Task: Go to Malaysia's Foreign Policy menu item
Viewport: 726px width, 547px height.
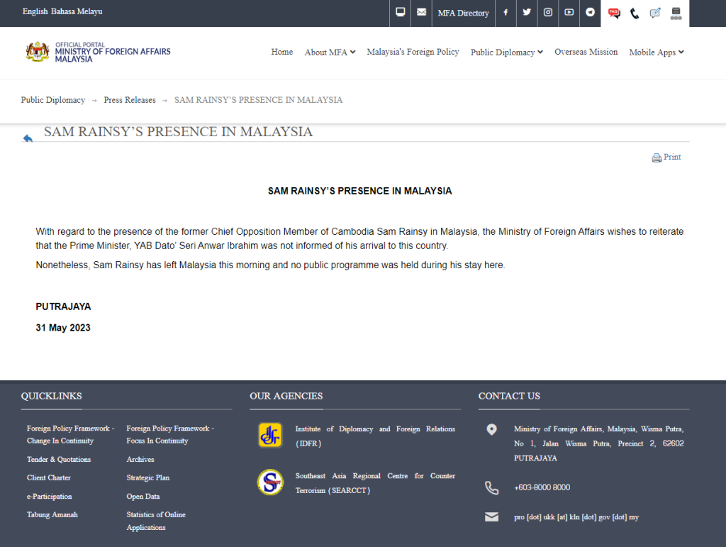Action: pyautogui.click(x=413, y=52)
